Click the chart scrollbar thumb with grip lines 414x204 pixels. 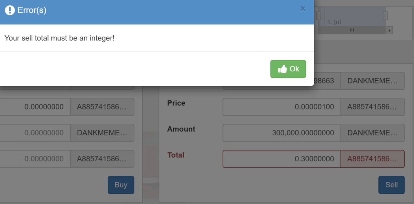(352, 30)
